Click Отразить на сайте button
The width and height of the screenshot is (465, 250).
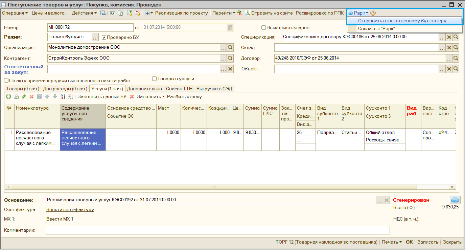click(269, 13)
